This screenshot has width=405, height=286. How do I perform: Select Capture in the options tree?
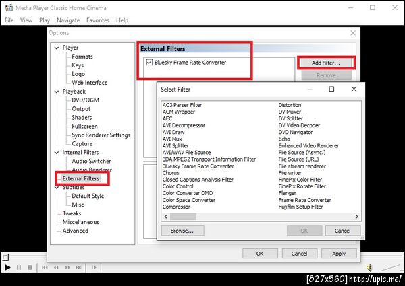(x=82, y=144)
